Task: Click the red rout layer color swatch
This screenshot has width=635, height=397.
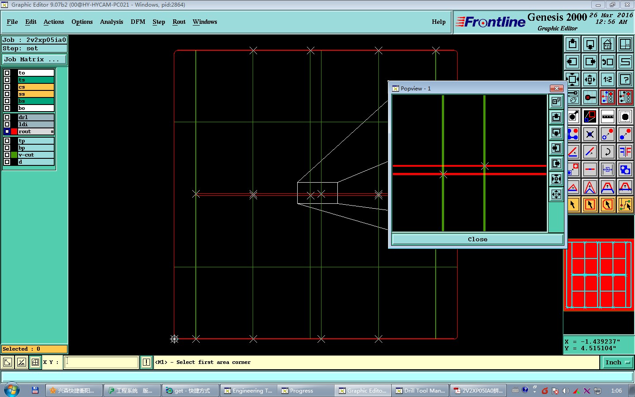Action: coord(14,131)
